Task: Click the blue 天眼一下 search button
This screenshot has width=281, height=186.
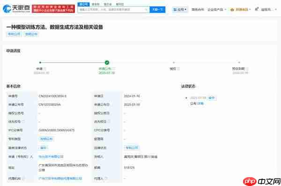Action: click(157, 9)
